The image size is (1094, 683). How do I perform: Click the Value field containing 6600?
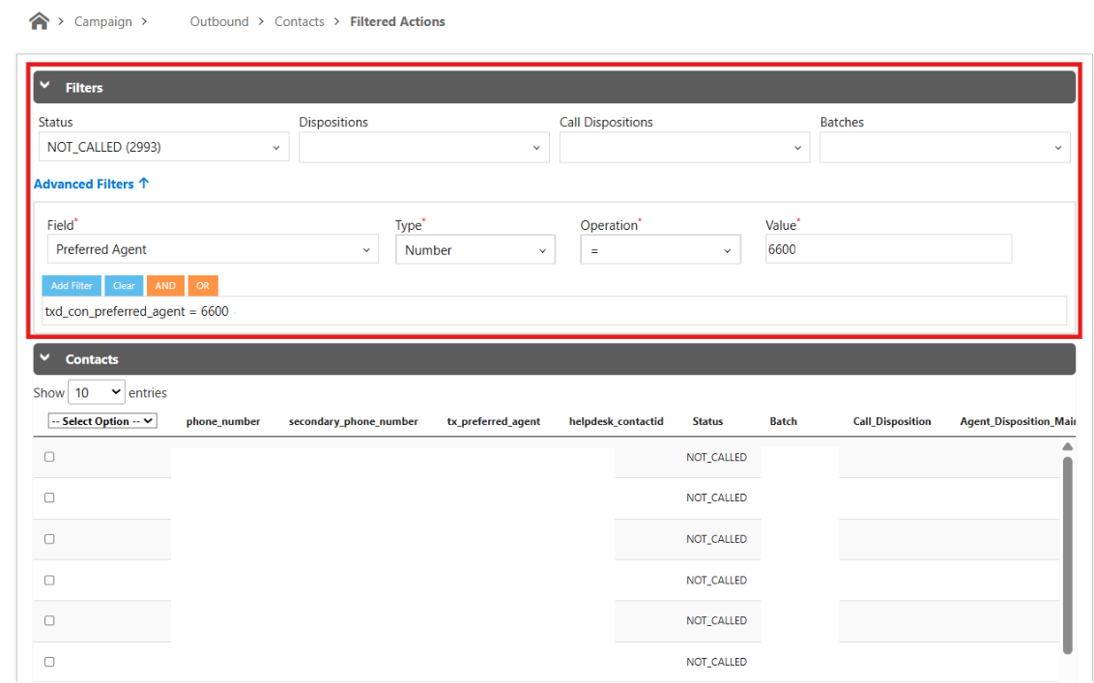tap(888, 249)
